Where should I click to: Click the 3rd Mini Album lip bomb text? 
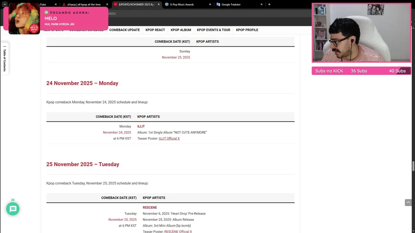tap(167, 226)
